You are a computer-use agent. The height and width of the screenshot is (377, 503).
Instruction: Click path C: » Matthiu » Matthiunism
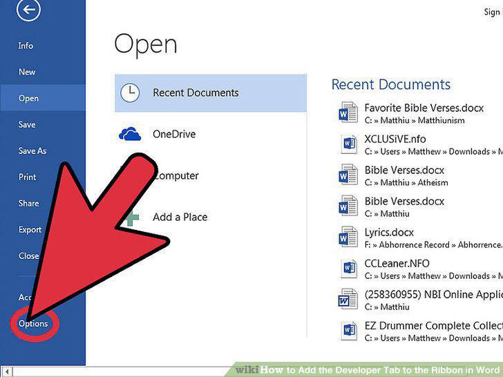pos(415,121)
